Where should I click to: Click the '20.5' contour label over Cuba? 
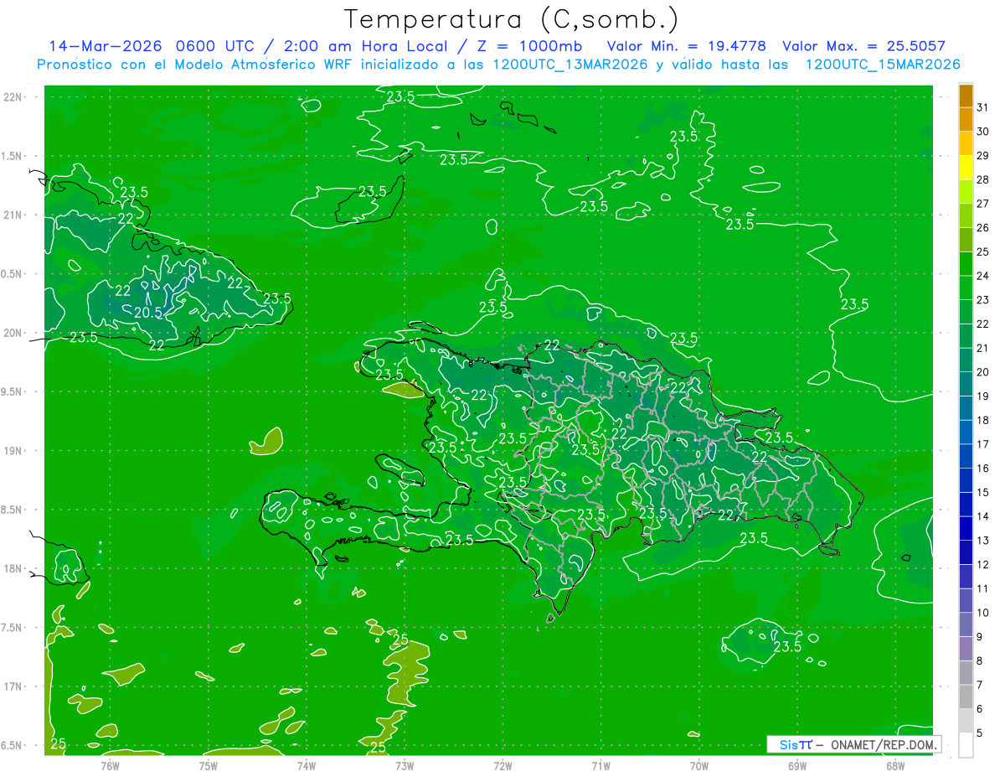click(x=147, y=312)
